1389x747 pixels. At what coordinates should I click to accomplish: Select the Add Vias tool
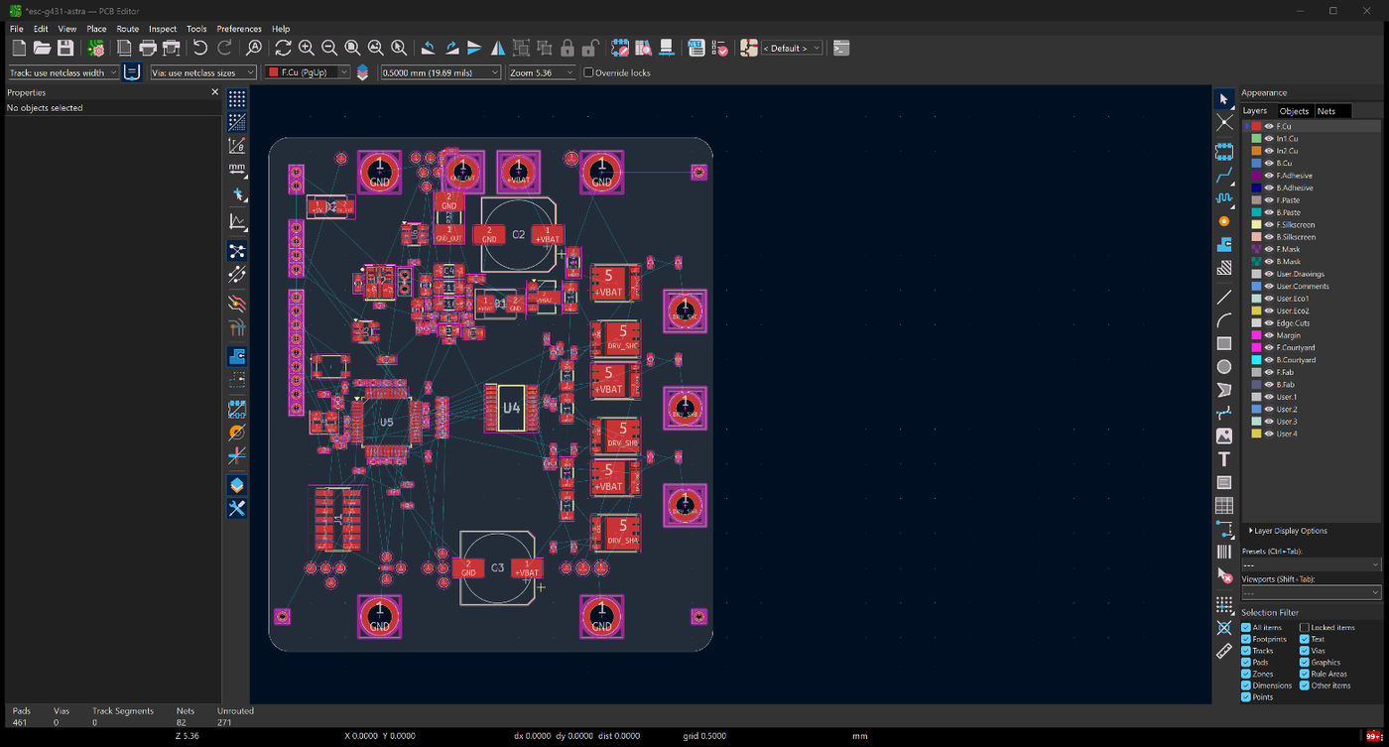pos(1224,221)
